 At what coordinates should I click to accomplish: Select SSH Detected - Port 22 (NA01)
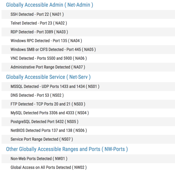(37, 14)
